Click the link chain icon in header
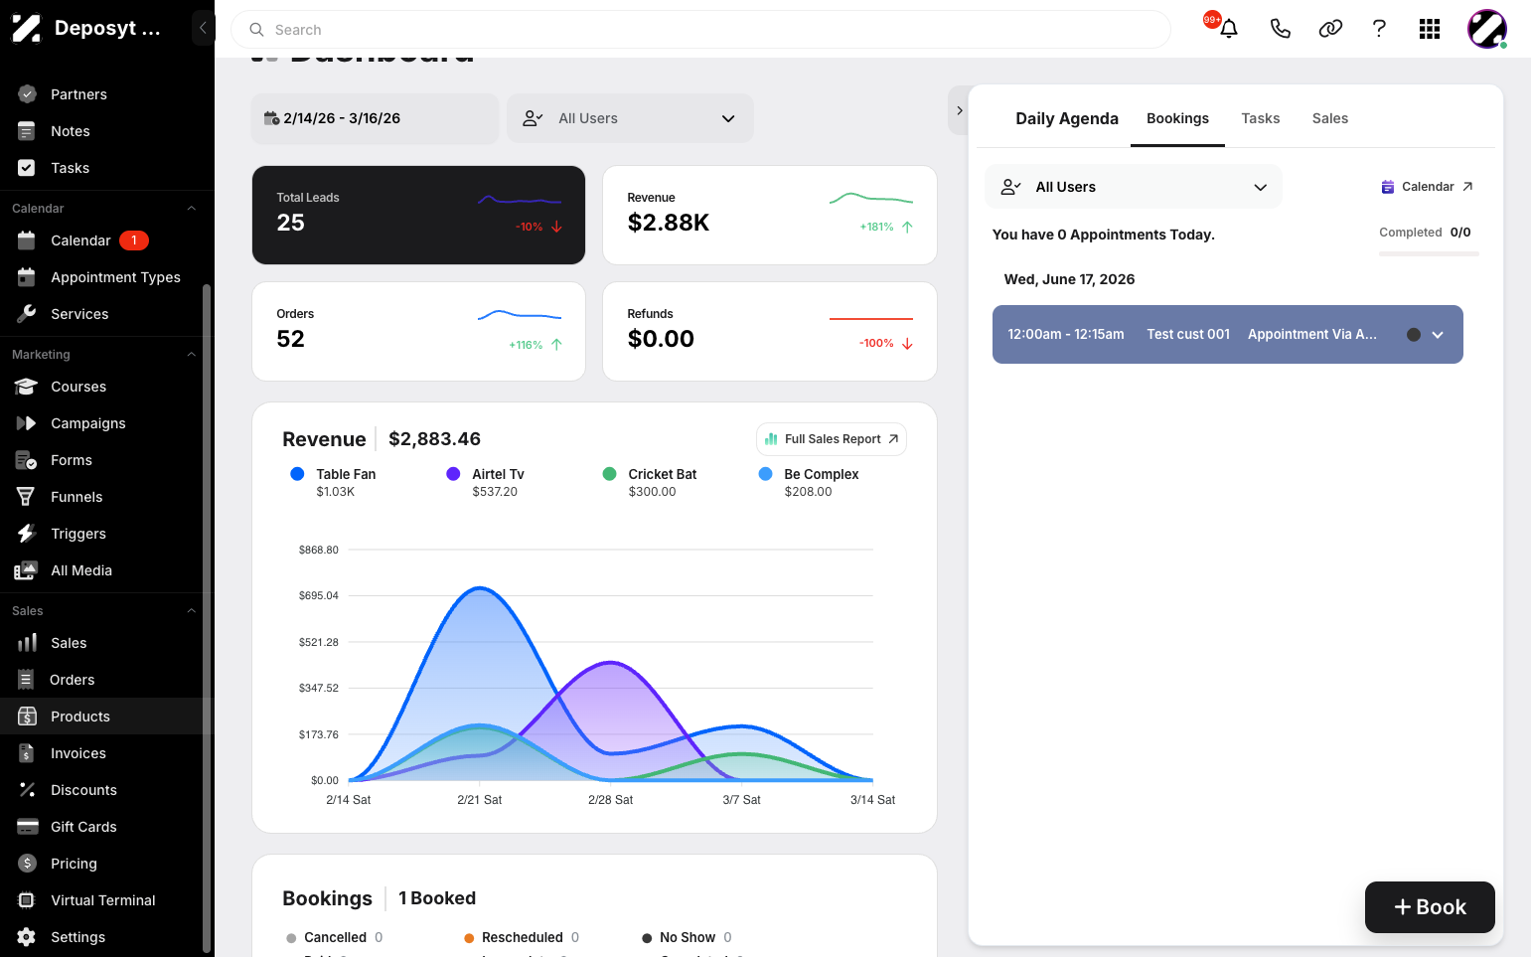 (1330, 29)
